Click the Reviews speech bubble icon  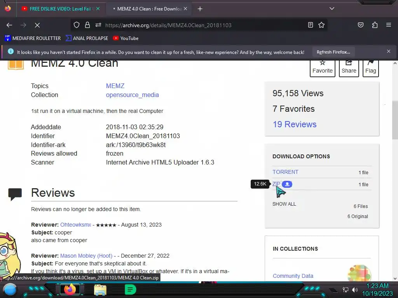(x=15, y=194)
